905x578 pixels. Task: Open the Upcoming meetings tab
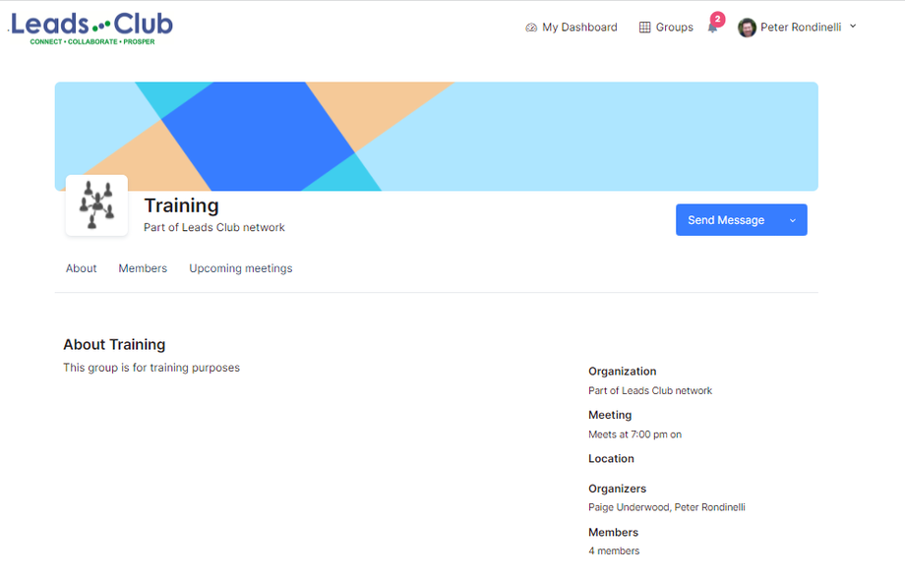(241, 268)
